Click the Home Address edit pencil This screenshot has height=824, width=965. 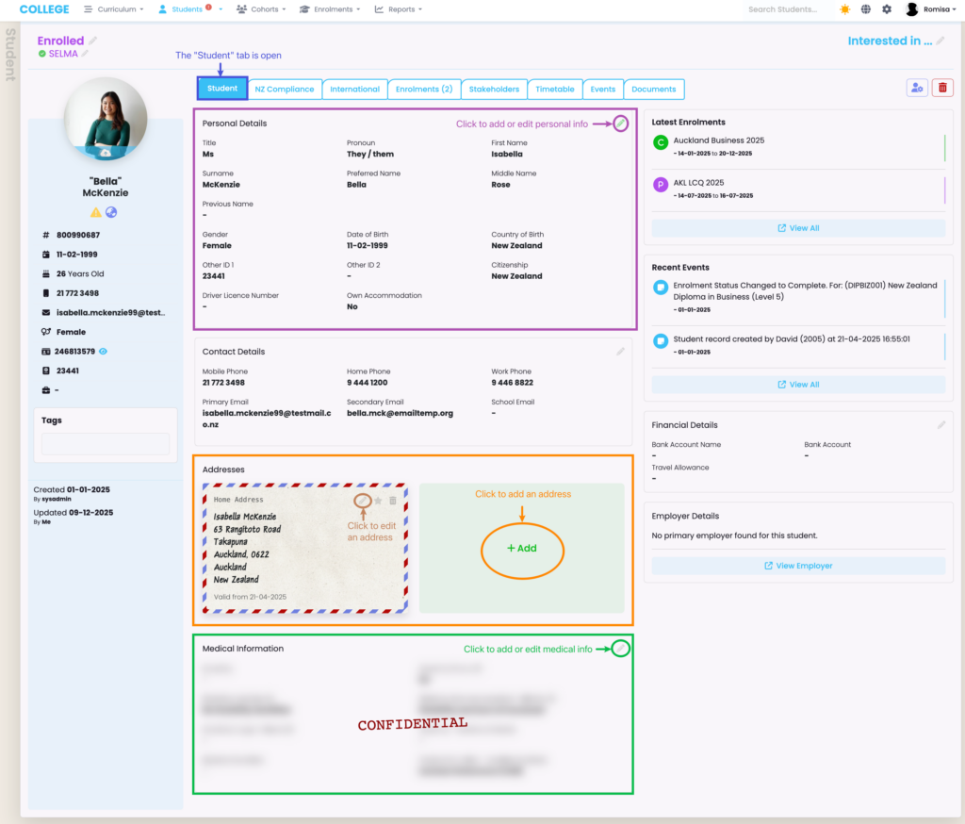362,501
